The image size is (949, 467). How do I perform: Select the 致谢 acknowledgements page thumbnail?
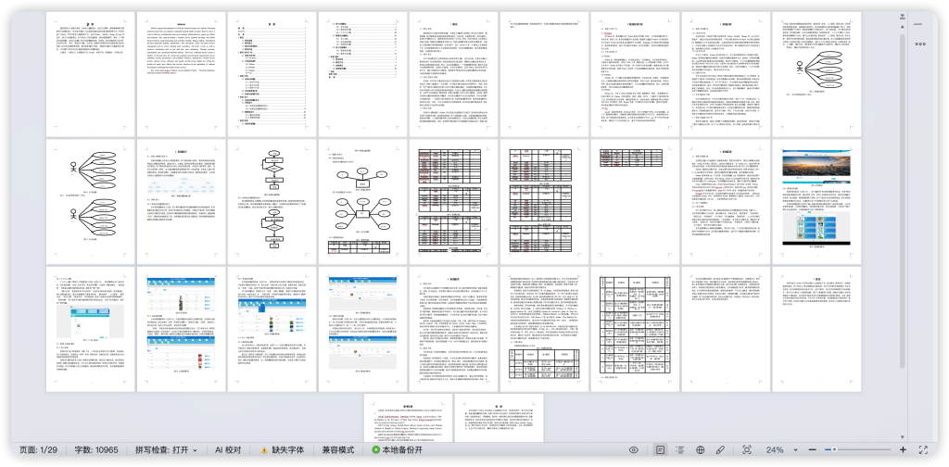(x=499, y=416)
